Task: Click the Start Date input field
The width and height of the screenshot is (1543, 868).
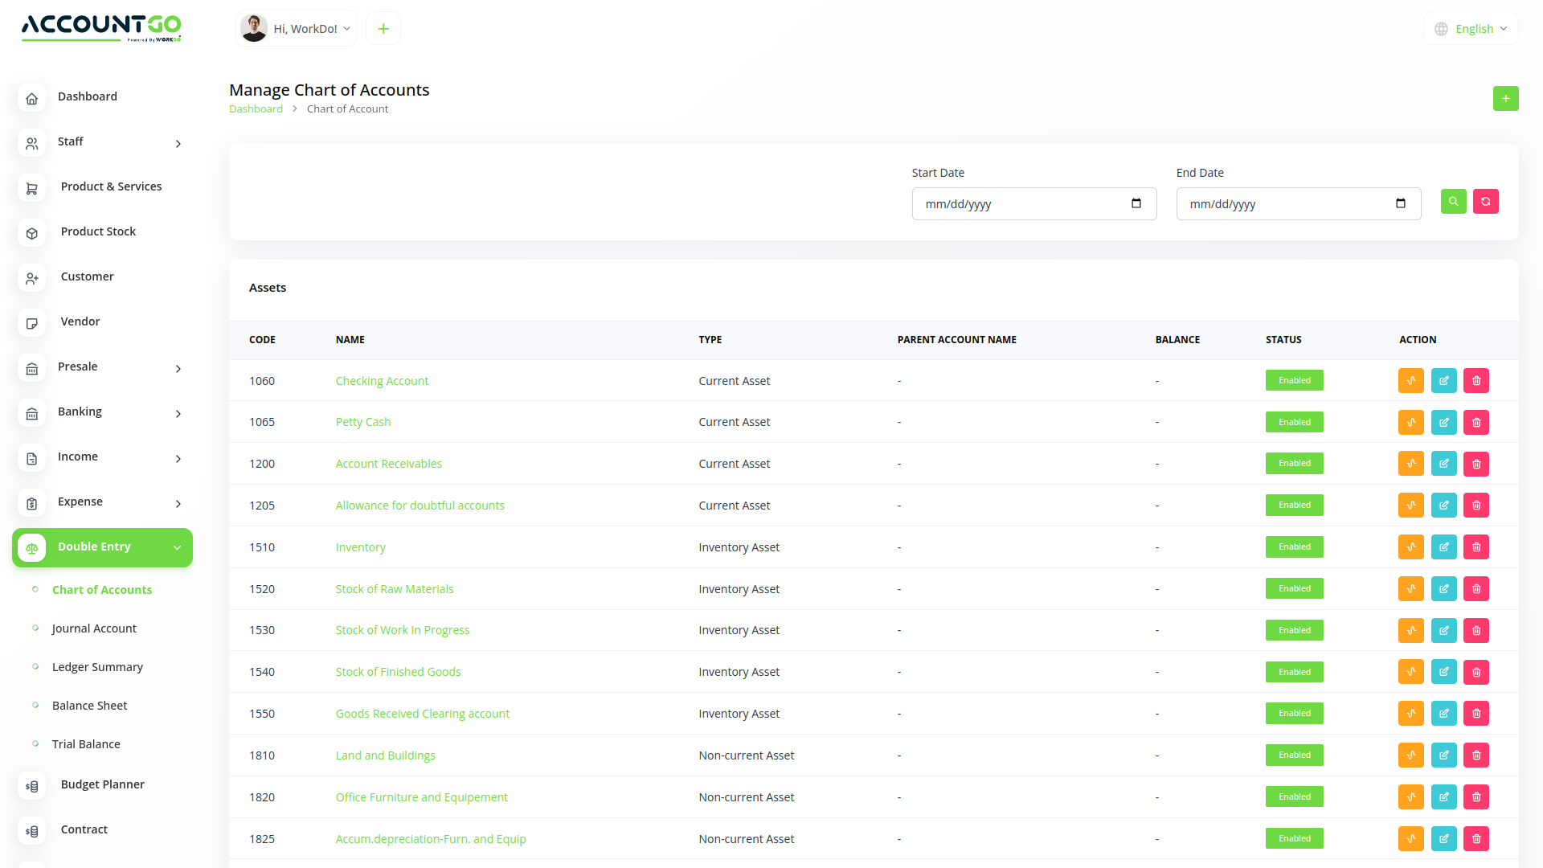Action: tap(1021, 203)
